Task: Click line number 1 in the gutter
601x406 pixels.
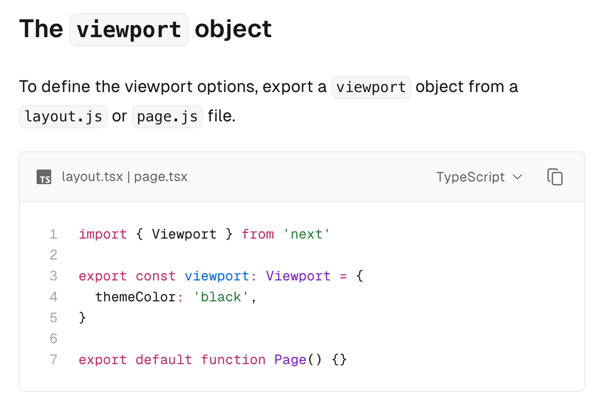Action: click(53, 234)
